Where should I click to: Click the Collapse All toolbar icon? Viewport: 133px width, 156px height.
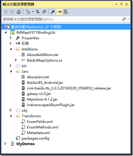click(x=44, y=12)
